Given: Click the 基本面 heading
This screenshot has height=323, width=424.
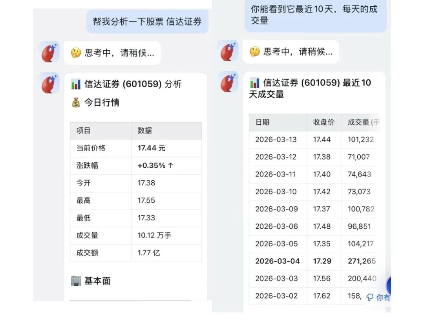Looking at the screenshot, I should [x=98, y=281].
